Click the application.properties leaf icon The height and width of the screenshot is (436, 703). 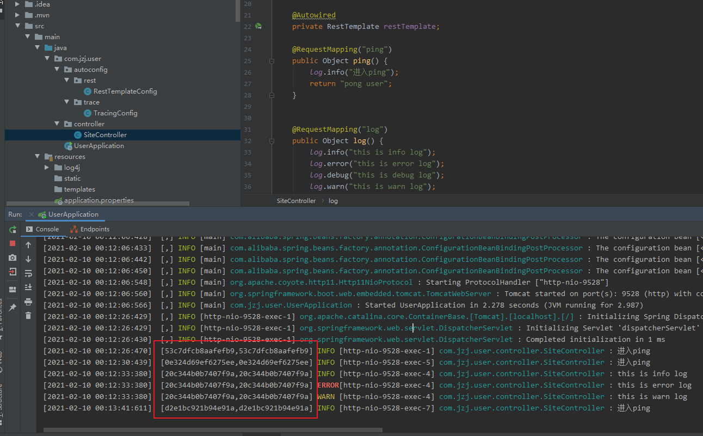[x=59, y=200]
